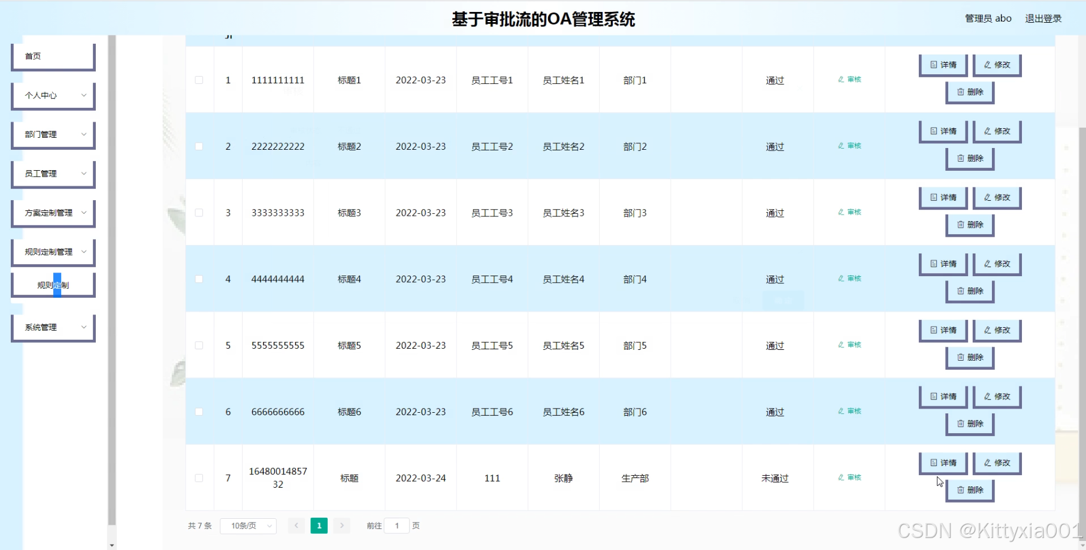
Task: Expand the 系统管理 sidebar menu
Action: (53, 327)
